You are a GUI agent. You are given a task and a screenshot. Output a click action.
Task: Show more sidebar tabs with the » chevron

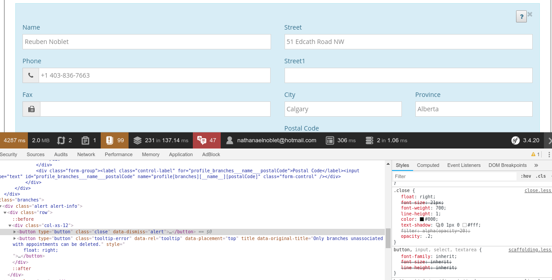pyautogui.click(x=536, y=165)
